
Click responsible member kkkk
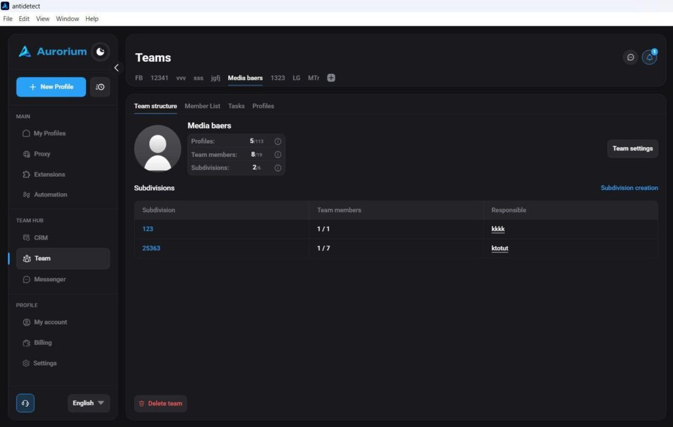coord(498,229)
